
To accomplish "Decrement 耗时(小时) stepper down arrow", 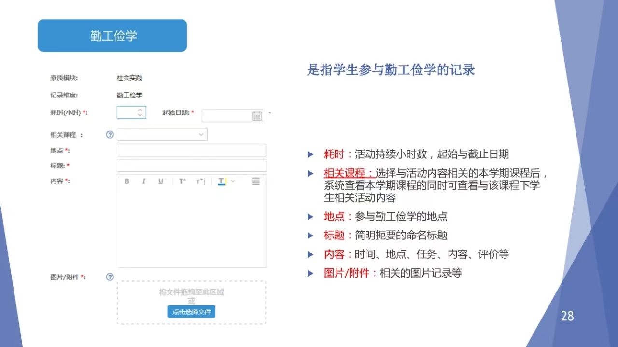I will (x=140, y=115).
